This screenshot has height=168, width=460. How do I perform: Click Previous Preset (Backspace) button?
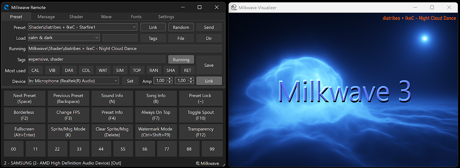(x=68, y=98)
